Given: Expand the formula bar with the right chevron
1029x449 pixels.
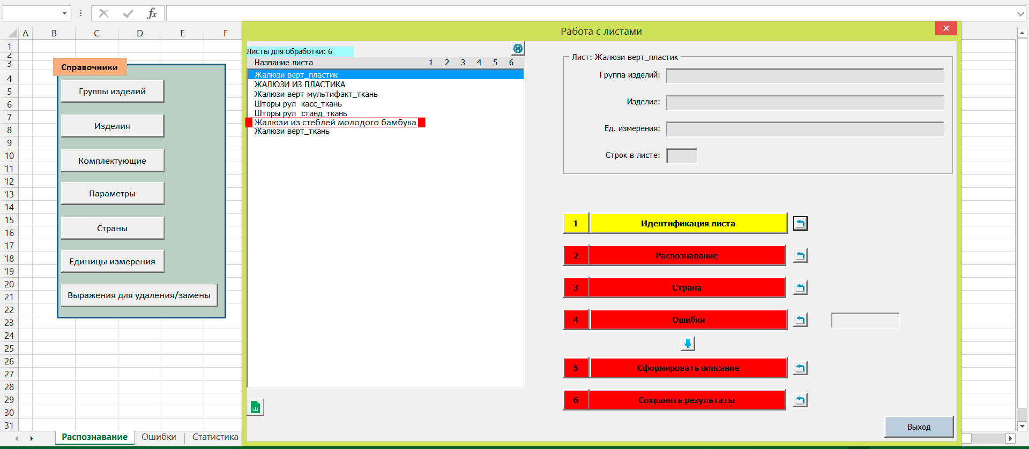Looking at the screenshot, I should tap(1020, 13).
